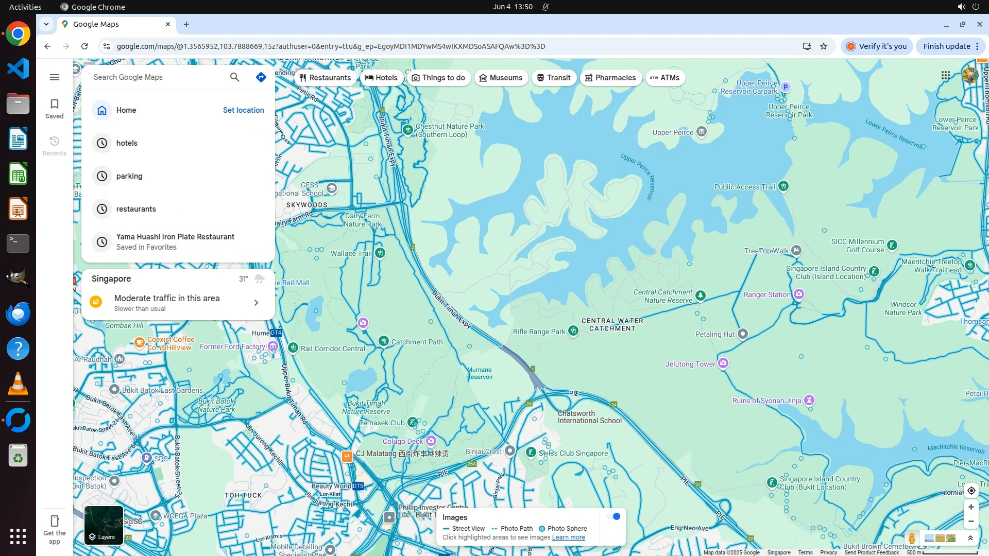Click the Learn more link

(x=568, y=537)
